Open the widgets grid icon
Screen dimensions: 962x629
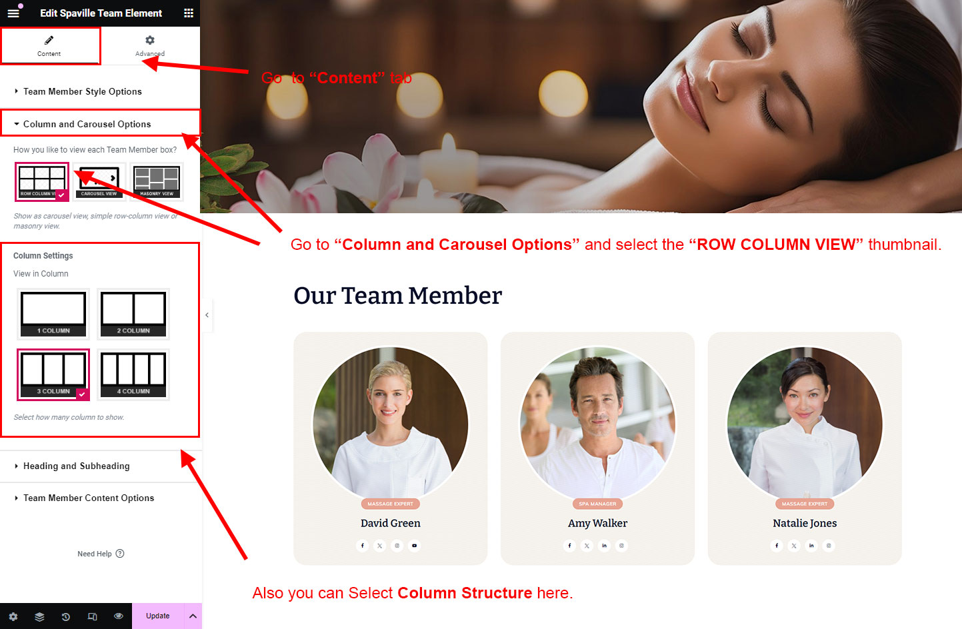[x=189, y=13]
